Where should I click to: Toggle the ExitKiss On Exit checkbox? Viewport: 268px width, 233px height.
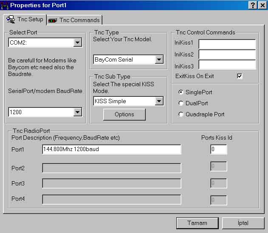click(240, 76)
